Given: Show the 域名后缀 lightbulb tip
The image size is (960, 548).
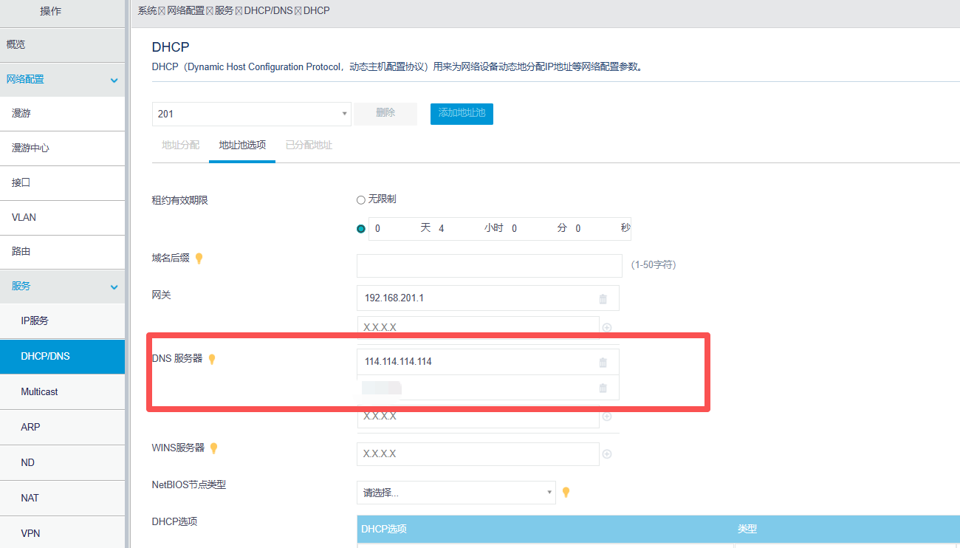Looking at the screenshot, I should click(199, 258).
